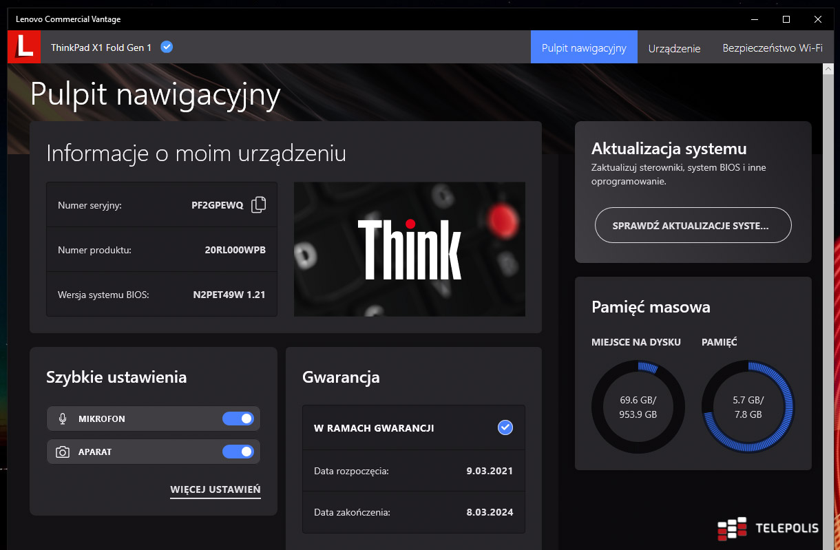Click the microphone icon in quick settings
Image resolution: width=840 pixels, height=550 pixels.
(63, 419)
